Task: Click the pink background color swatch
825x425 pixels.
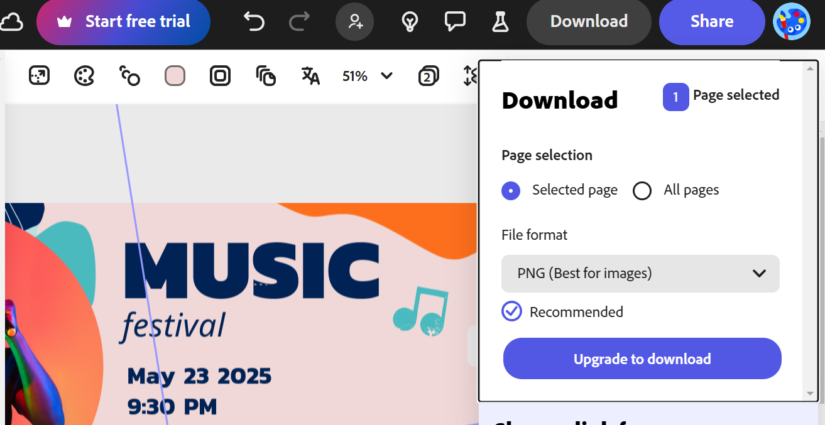Action: (x=175, y=76)
